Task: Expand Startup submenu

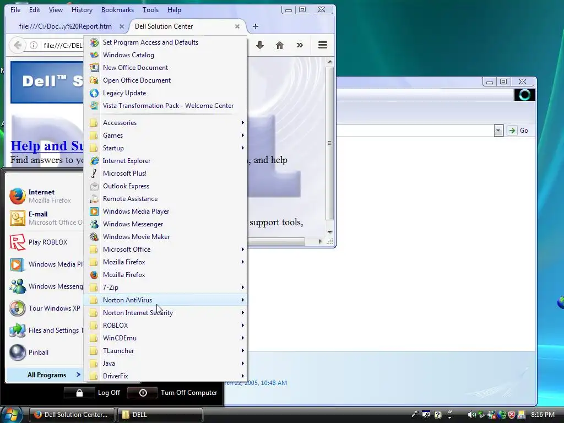Action: [x=165, y=148]
